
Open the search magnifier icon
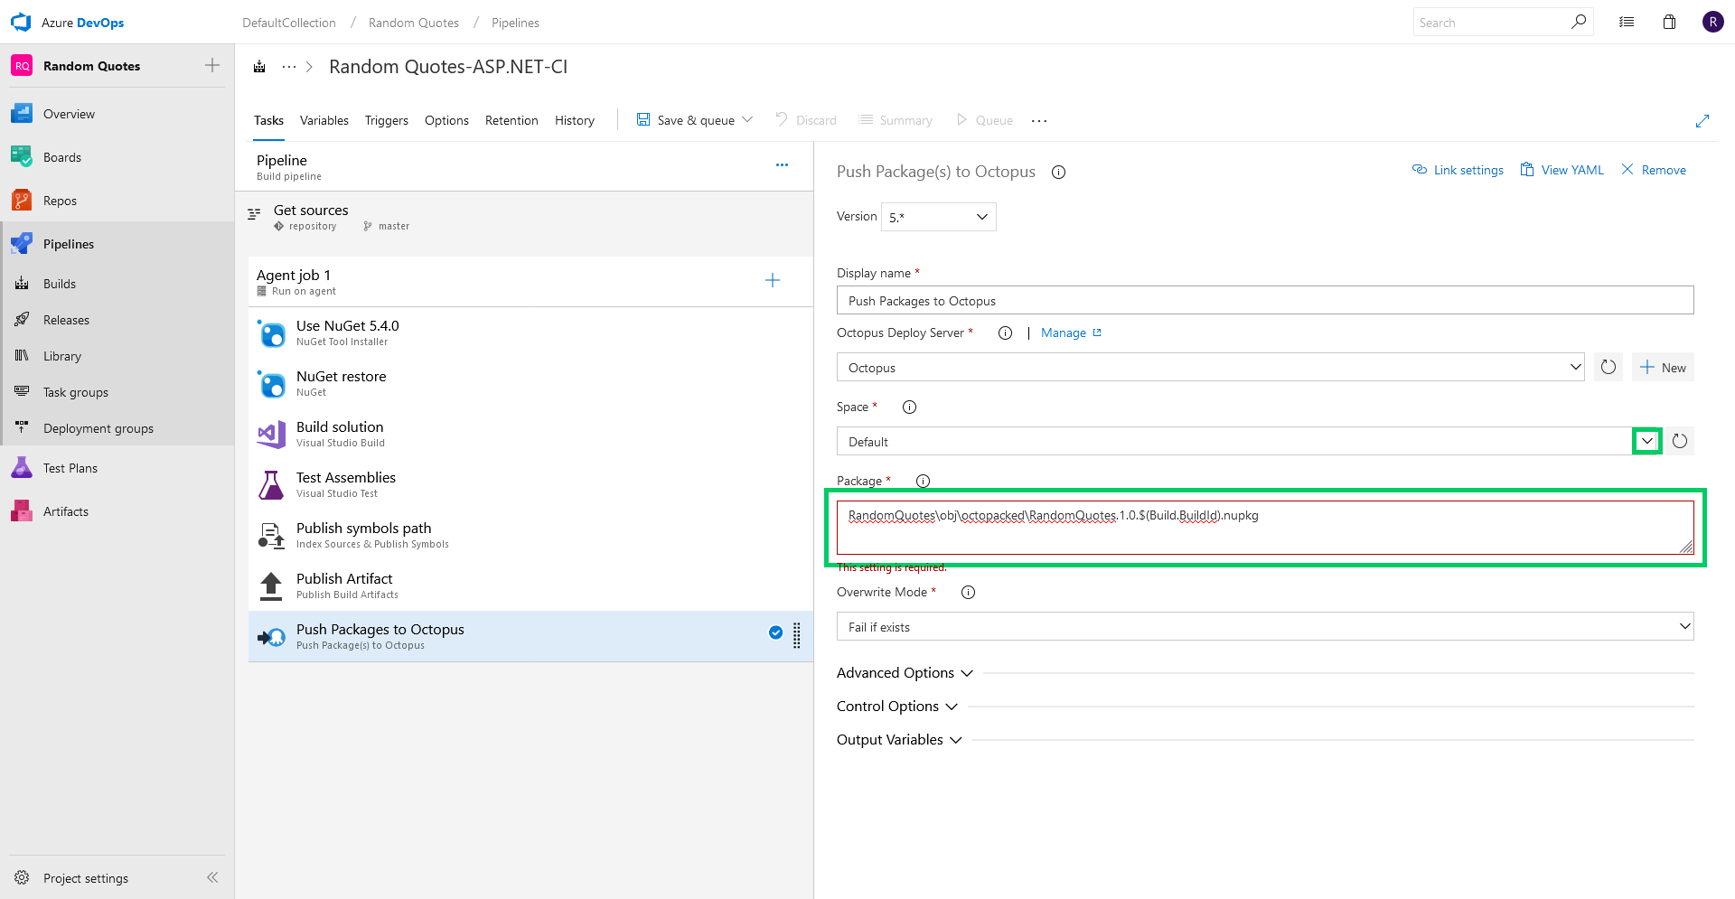1578,22
